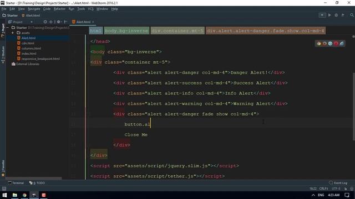Click the editor vertical scrollbar
The image size is (355, 199).
pos(354,107)
